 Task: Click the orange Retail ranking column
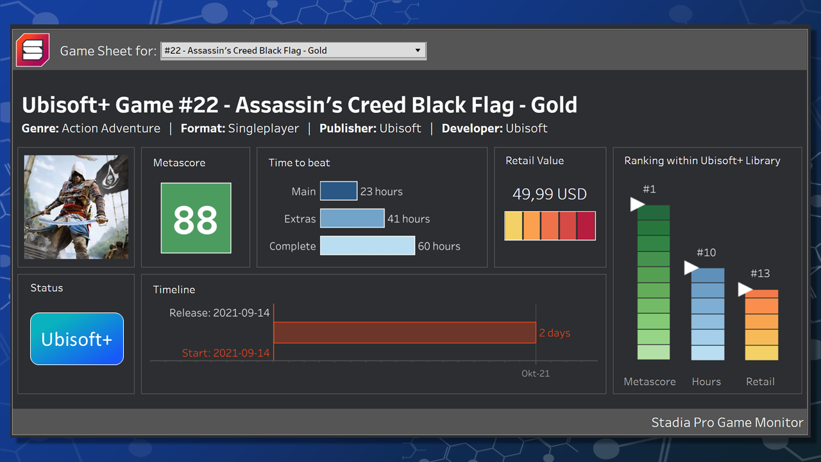point(761,325)
